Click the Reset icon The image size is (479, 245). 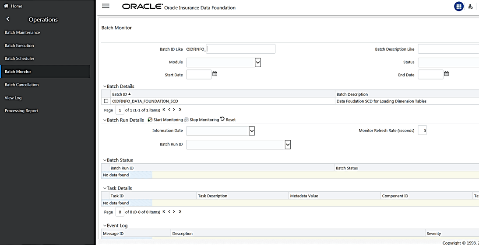pyautogui.click(x=222, y=120)
